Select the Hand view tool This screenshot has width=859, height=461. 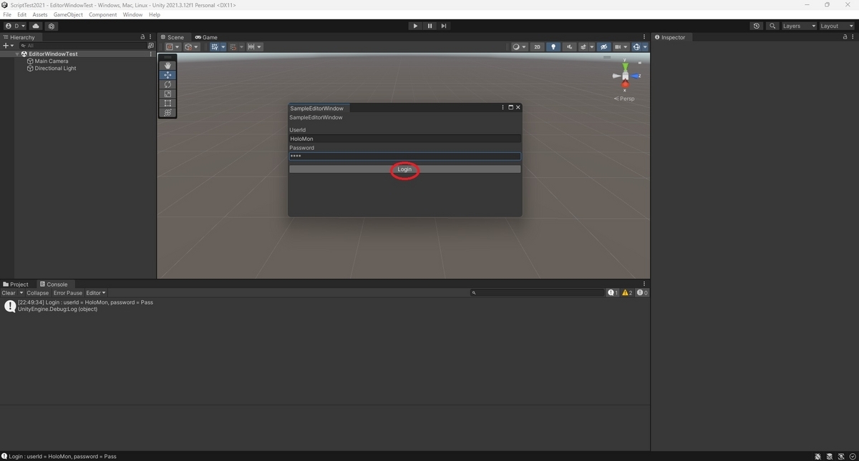click(168, 65)
